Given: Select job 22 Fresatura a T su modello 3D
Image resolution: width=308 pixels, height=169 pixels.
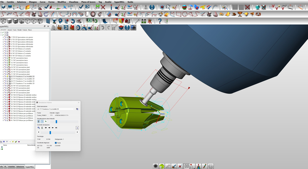Looking at the screenshot, I should [x=23, y=76].
